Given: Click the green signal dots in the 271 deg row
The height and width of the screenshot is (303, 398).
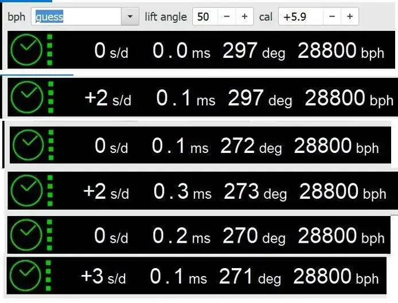Looking at the screenshot, I should (49, 277).
